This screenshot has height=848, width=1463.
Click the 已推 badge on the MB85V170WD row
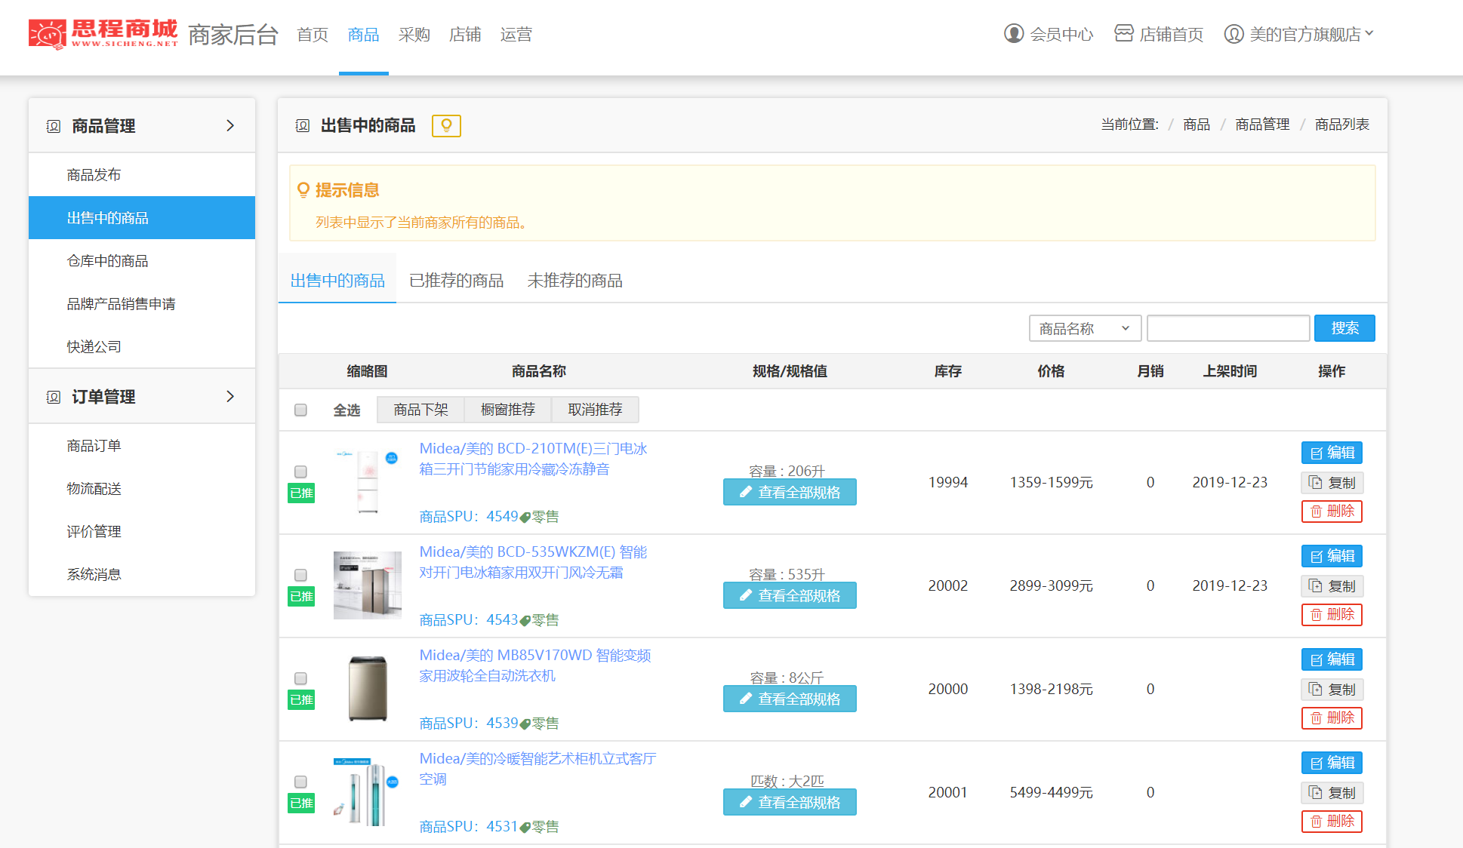[x=301, y=700]
